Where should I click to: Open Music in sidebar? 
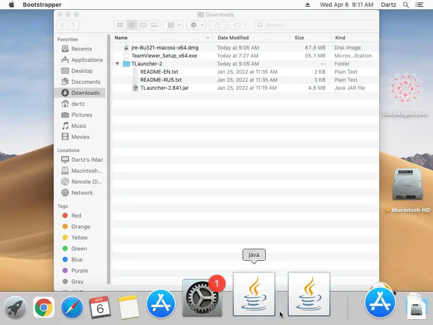(x=79, y=126)
